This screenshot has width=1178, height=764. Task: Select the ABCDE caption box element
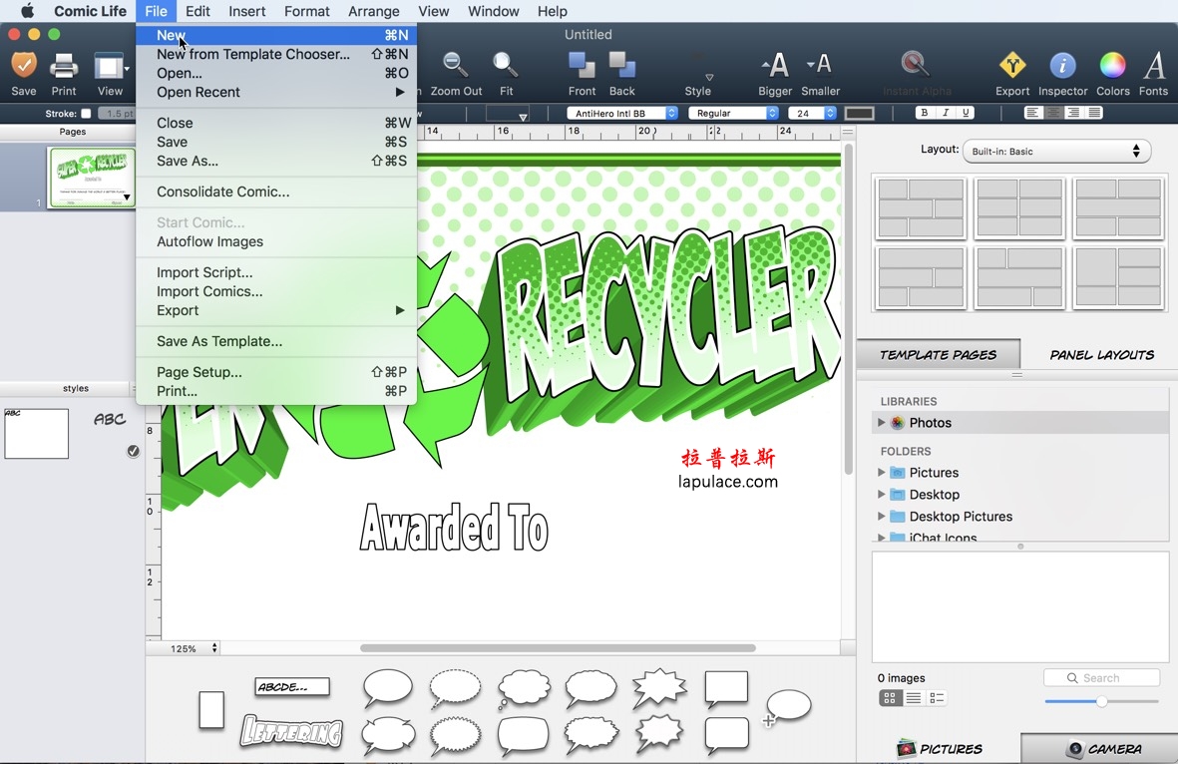point(292,686)
